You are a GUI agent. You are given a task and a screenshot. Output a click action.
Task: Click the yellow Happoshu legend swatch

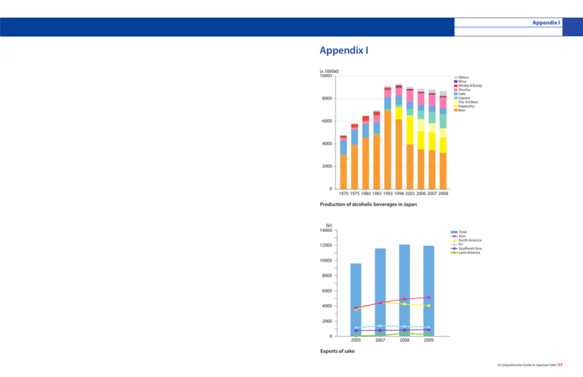coord(455,106)
